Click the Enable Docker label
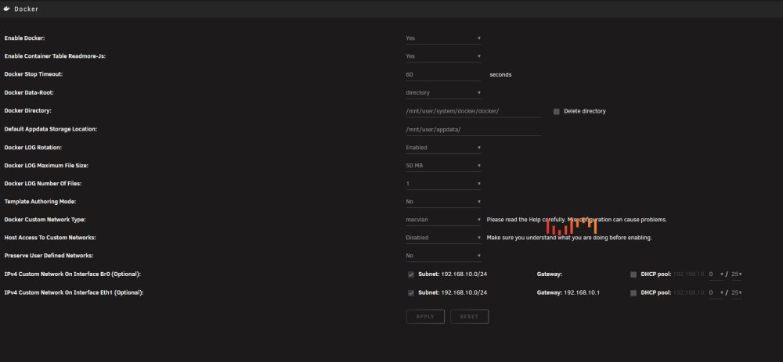The image size is (783, 362). point(24,38)
